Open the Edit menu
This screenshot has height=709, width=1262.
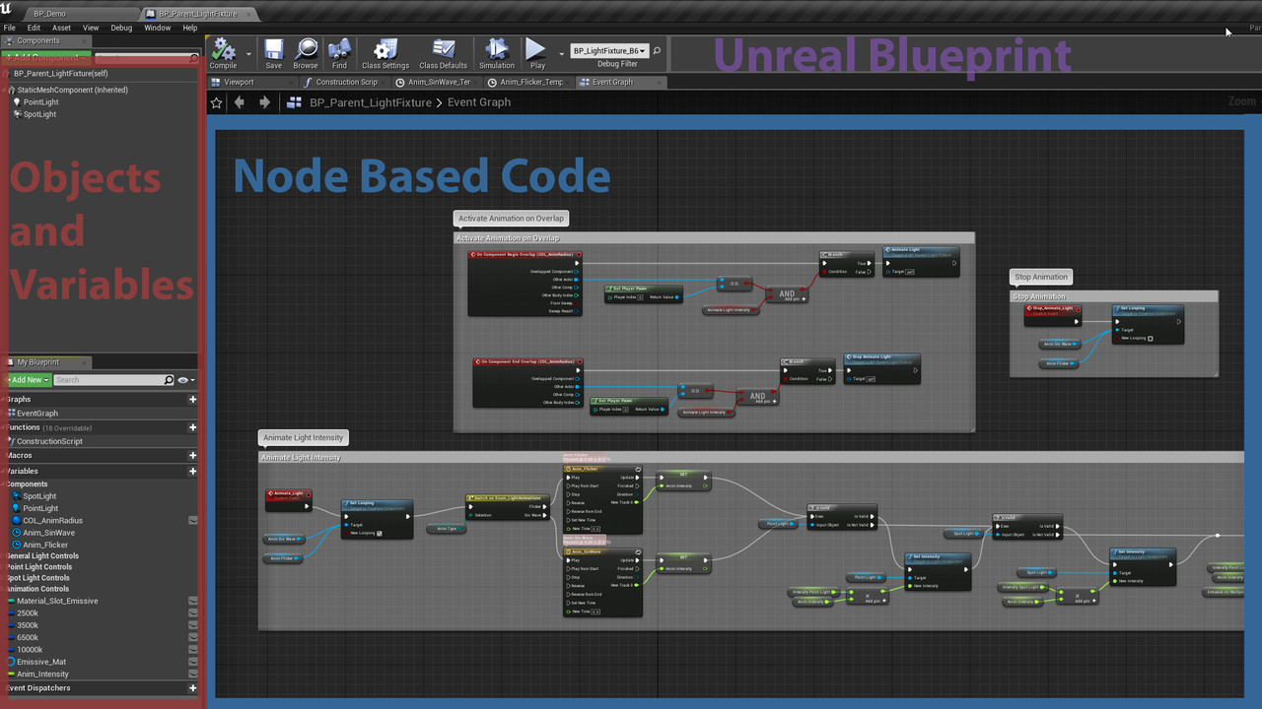[34, 28]
